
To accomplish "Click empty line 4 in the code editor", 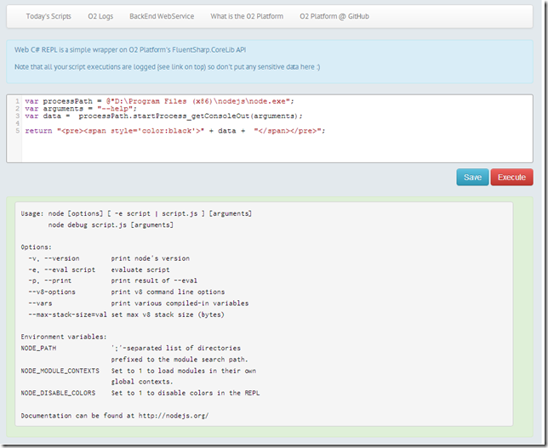I will (170, 123).
